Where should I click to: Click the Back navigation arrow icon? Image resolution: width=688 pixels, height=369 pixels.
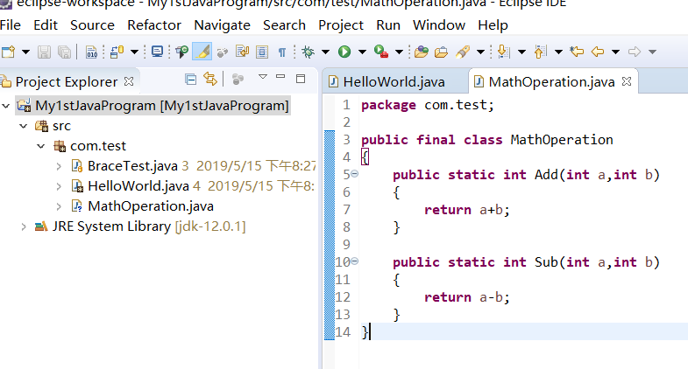(x=598, y=52)
